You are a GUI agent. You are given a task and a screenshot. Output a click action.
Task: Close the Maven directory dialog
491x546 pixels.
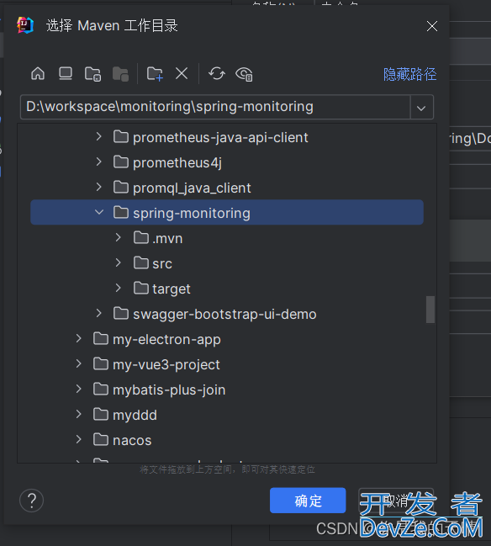tap(432, 26)
